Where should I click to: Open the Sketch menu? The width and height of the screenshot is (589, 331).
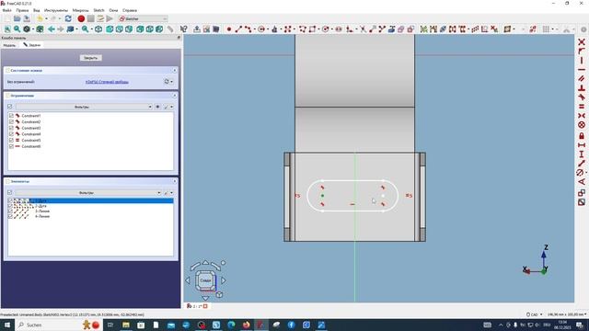98,10
